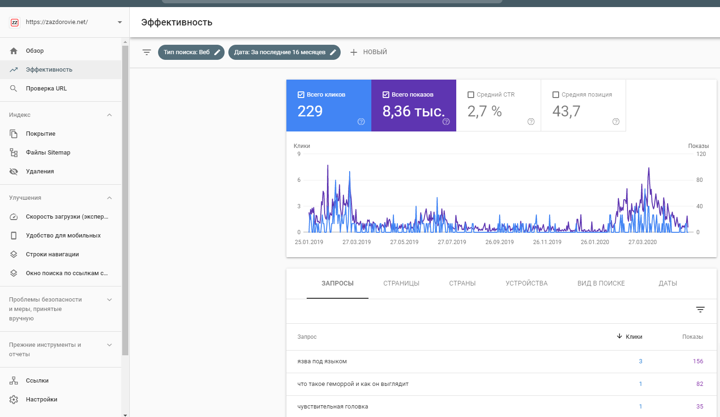The image size is (720, 417).
Task: Add a new filter with НОВЫЙ button
Action: [x=368, y=52]
